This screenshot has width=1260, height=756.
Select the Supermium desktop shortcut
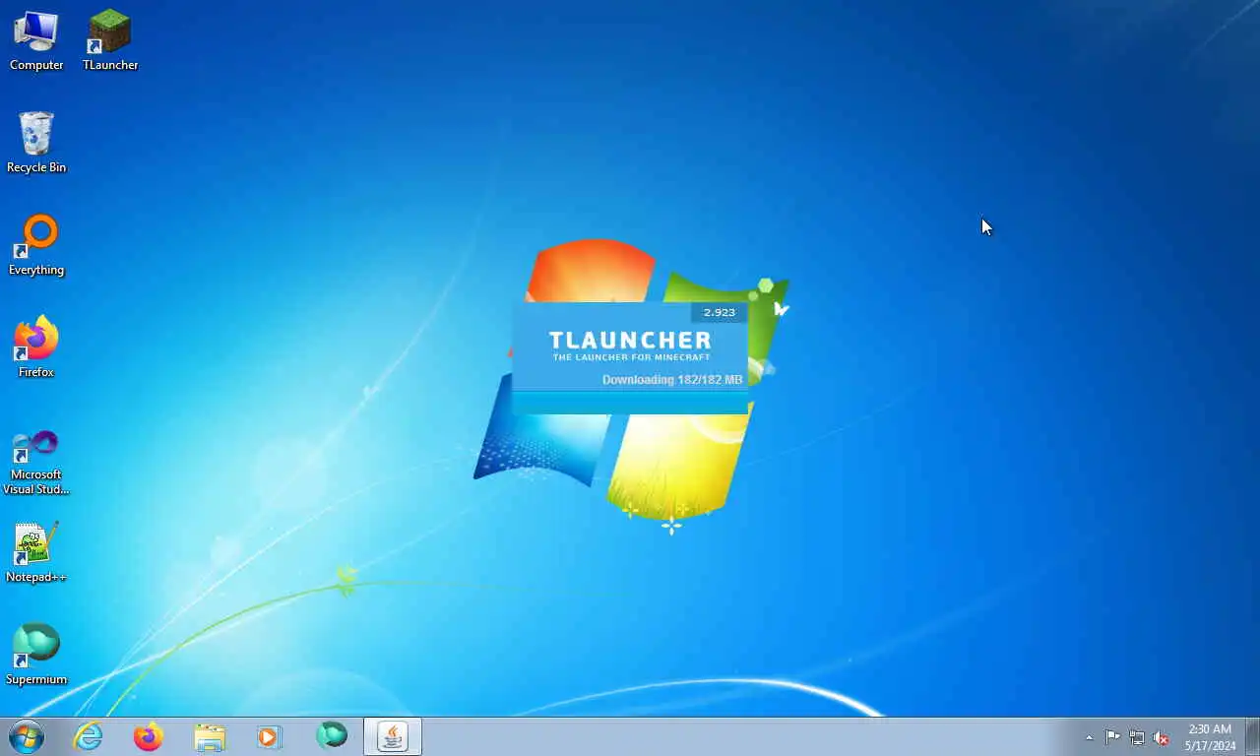[36, 656]
